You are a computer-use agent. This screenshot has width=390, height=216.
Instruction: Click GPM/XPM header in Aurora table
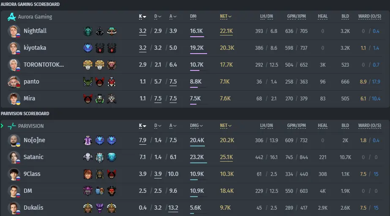click(297, 16)
